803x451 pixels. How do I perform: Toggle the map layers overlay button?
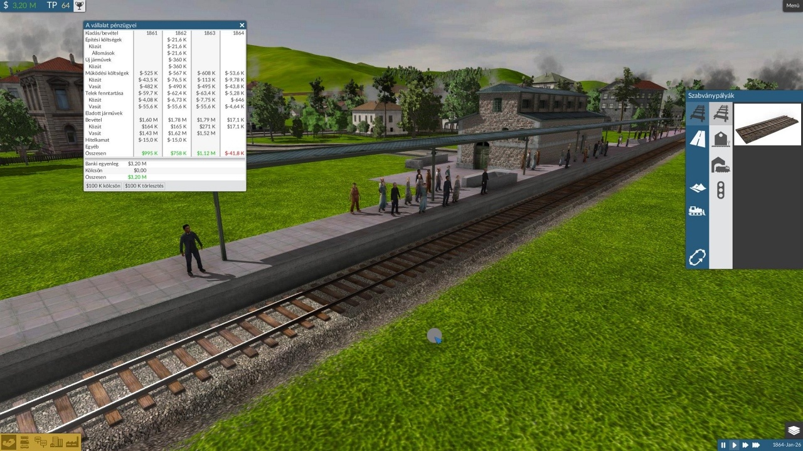pyautogui.click(x=793, y=430)
